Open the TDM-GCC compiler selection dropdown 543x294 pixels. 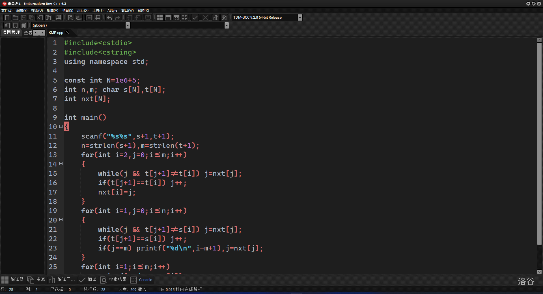pos(300,18)
